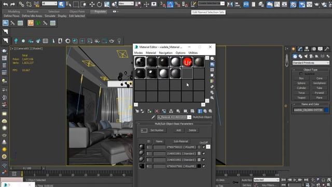Toggle the Material Editor Backlight icon
The image size is (332, 187).
point(212,64)
